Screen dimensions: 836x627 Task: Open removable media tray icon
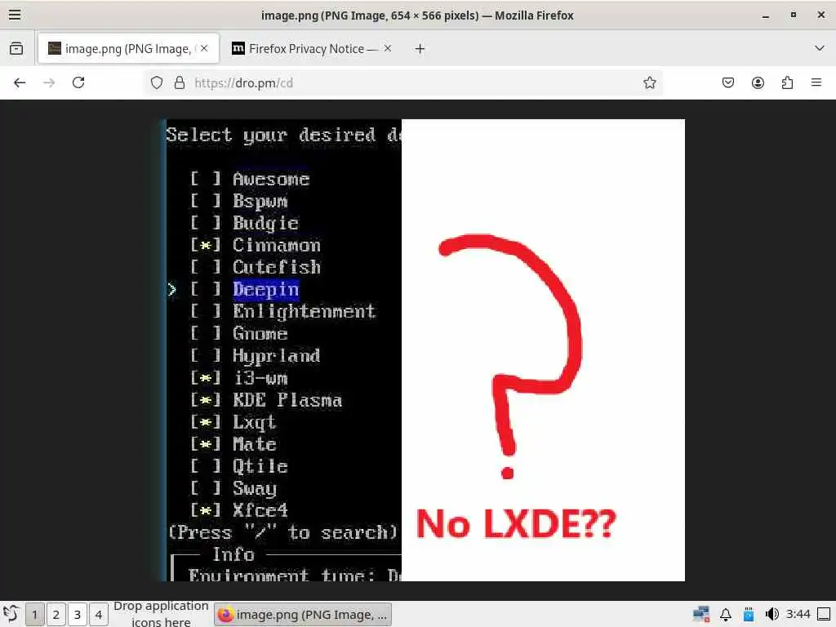(749, 614)
